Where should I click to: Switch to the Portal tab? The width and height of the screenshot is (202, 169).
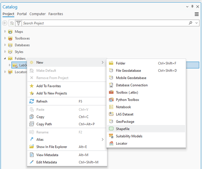click(x=22, y=14)
